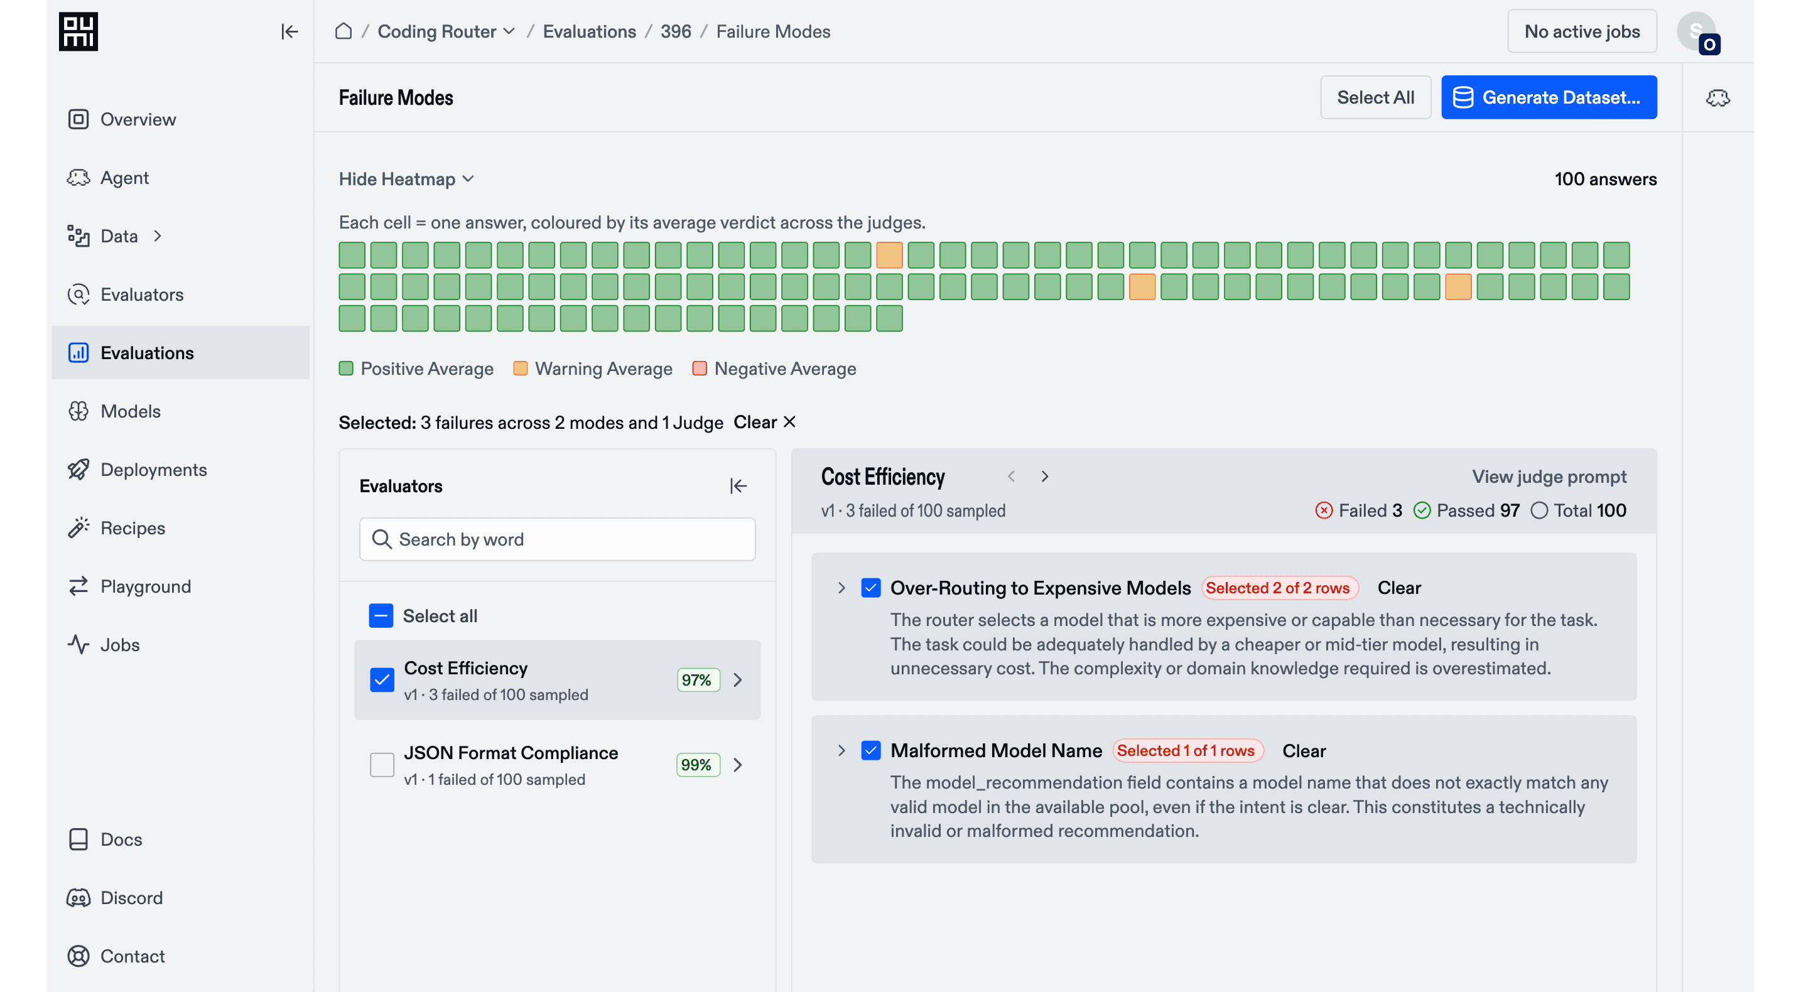Click the Total 100 filter
The height and width of the screenshot is (992, 1801).
click(1578, 510)
